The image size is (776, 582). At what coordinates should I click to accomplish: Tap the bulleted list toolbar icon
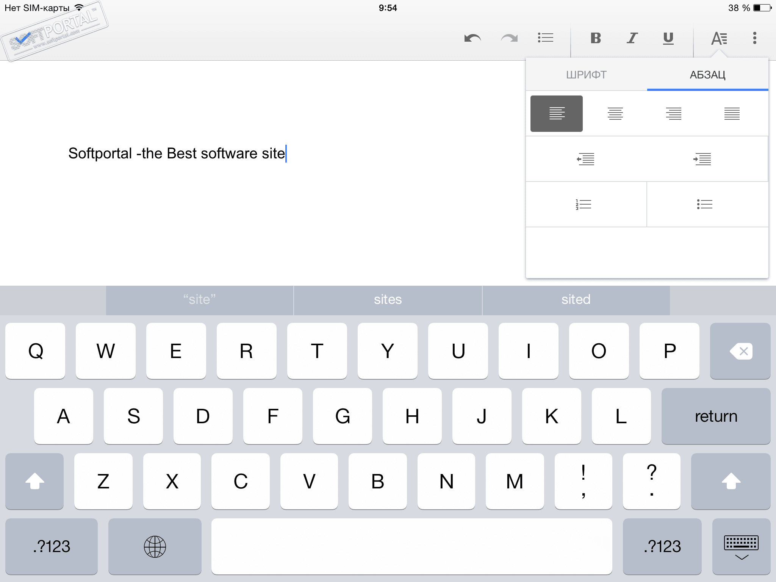tap(546, 38)
